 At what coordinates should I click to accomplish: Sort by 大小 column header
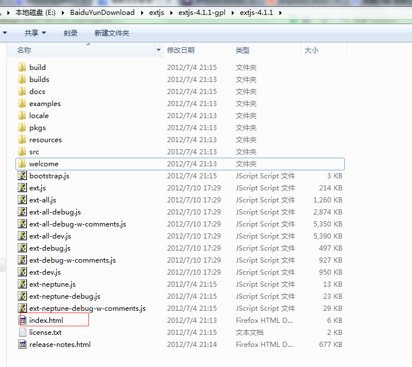tap(324, 50)
